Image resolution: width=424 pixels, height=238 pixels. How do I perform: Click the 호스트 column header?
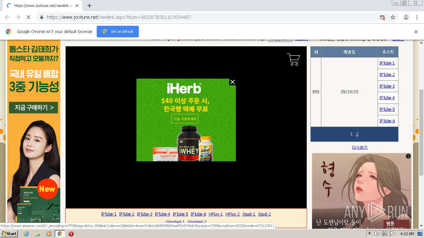(388, 52)
